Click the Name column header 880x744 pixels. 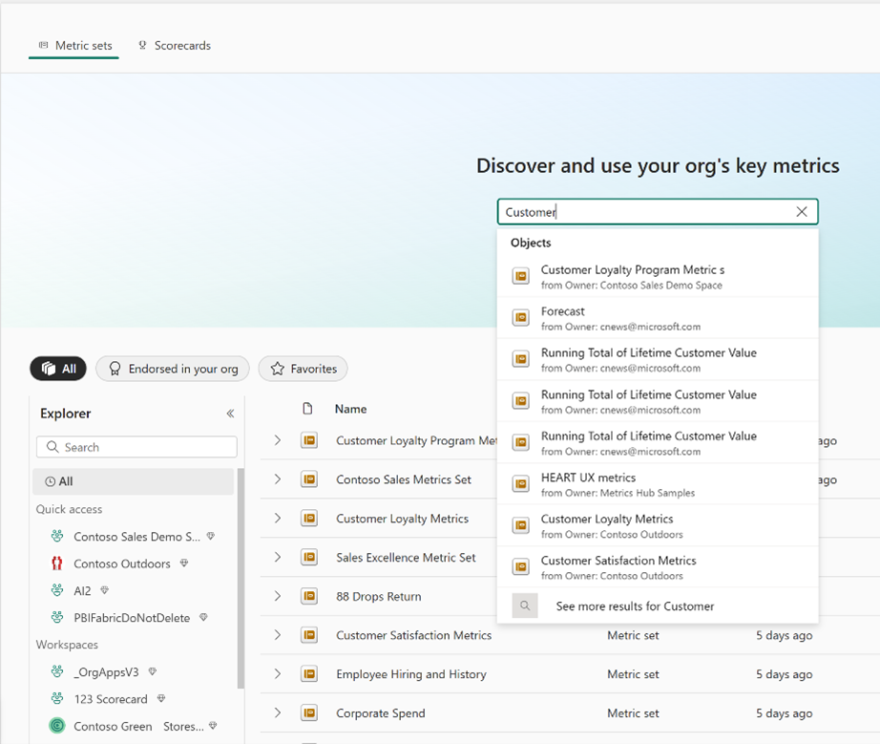(351, 410)
